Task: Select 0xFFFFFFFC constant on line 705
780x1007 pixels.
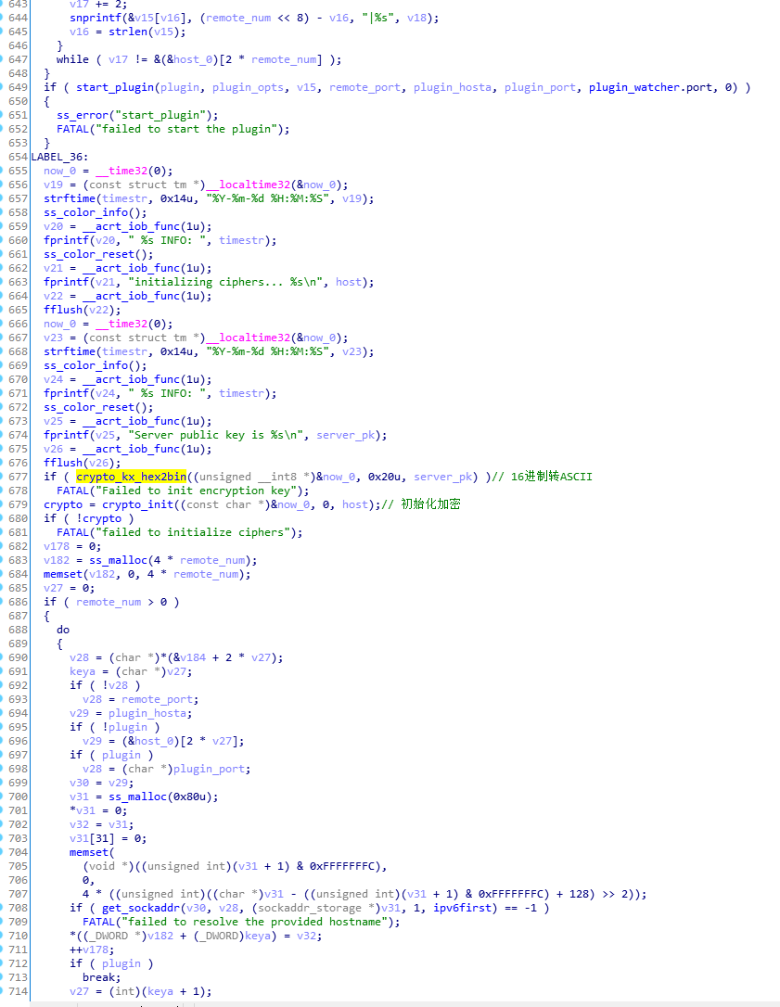Action: point(342,866)
